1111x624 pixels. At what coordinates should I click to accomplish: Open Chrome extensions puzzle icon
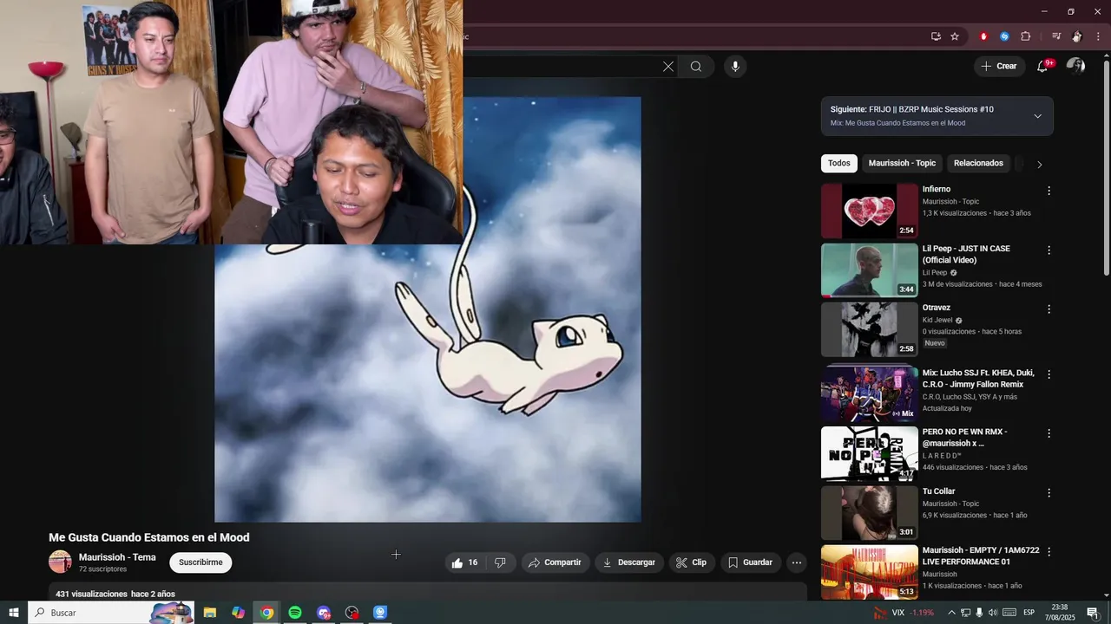1025,36
